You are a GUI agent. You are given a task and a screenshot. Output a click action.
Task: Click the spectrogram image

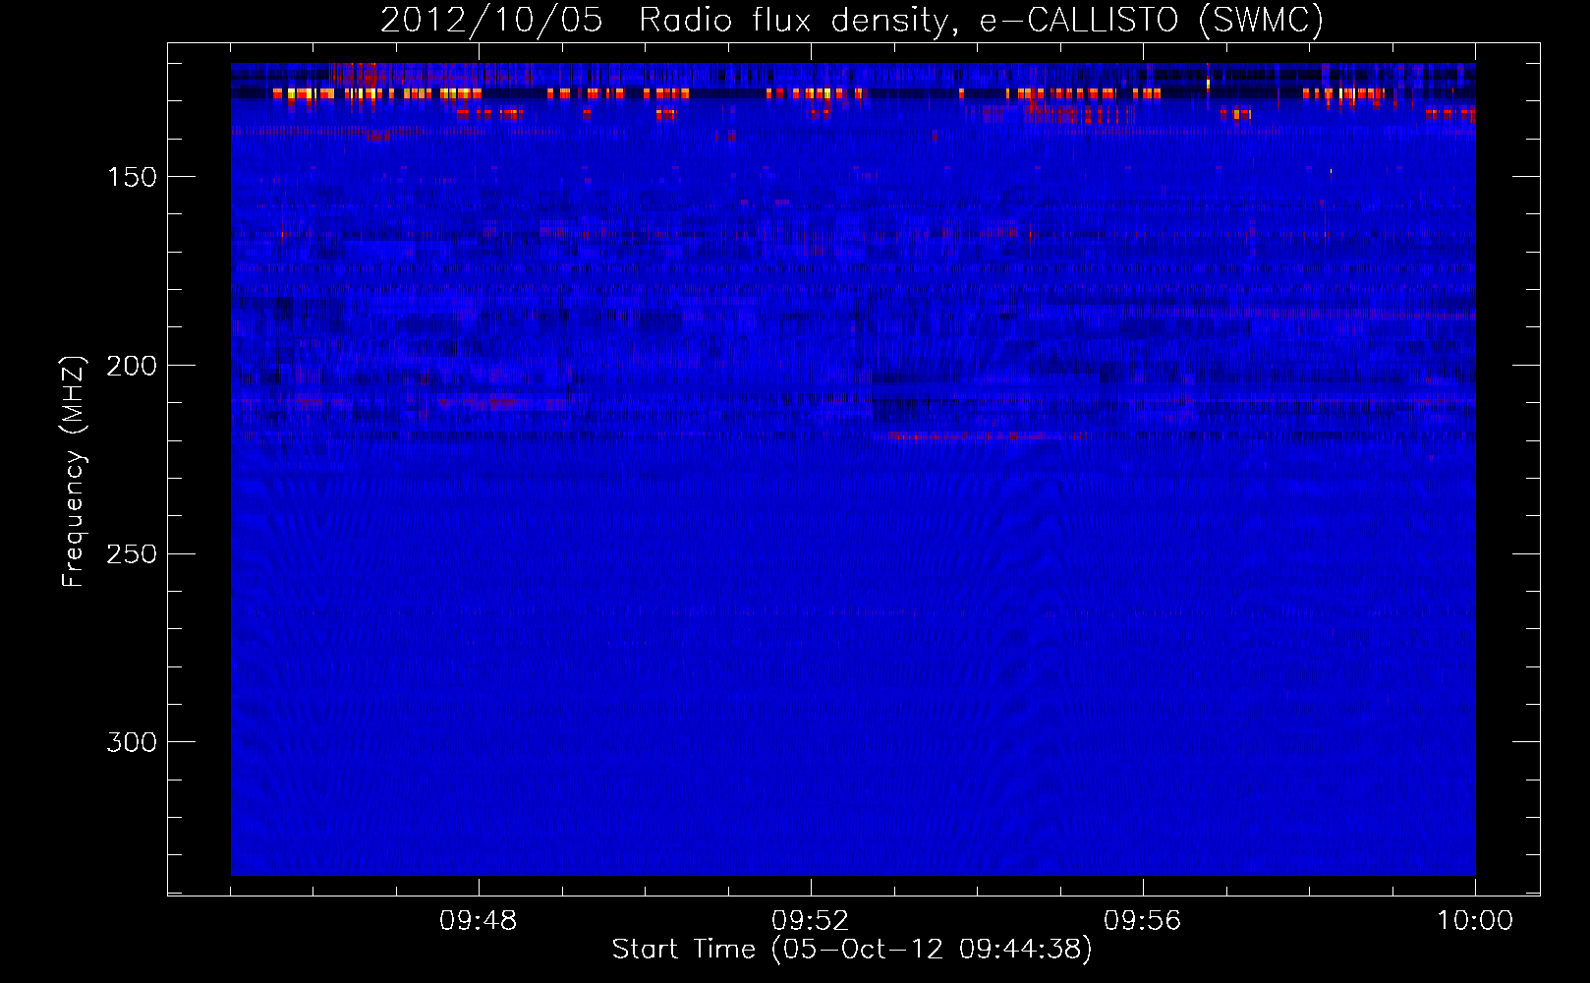(x=853, y=469)
